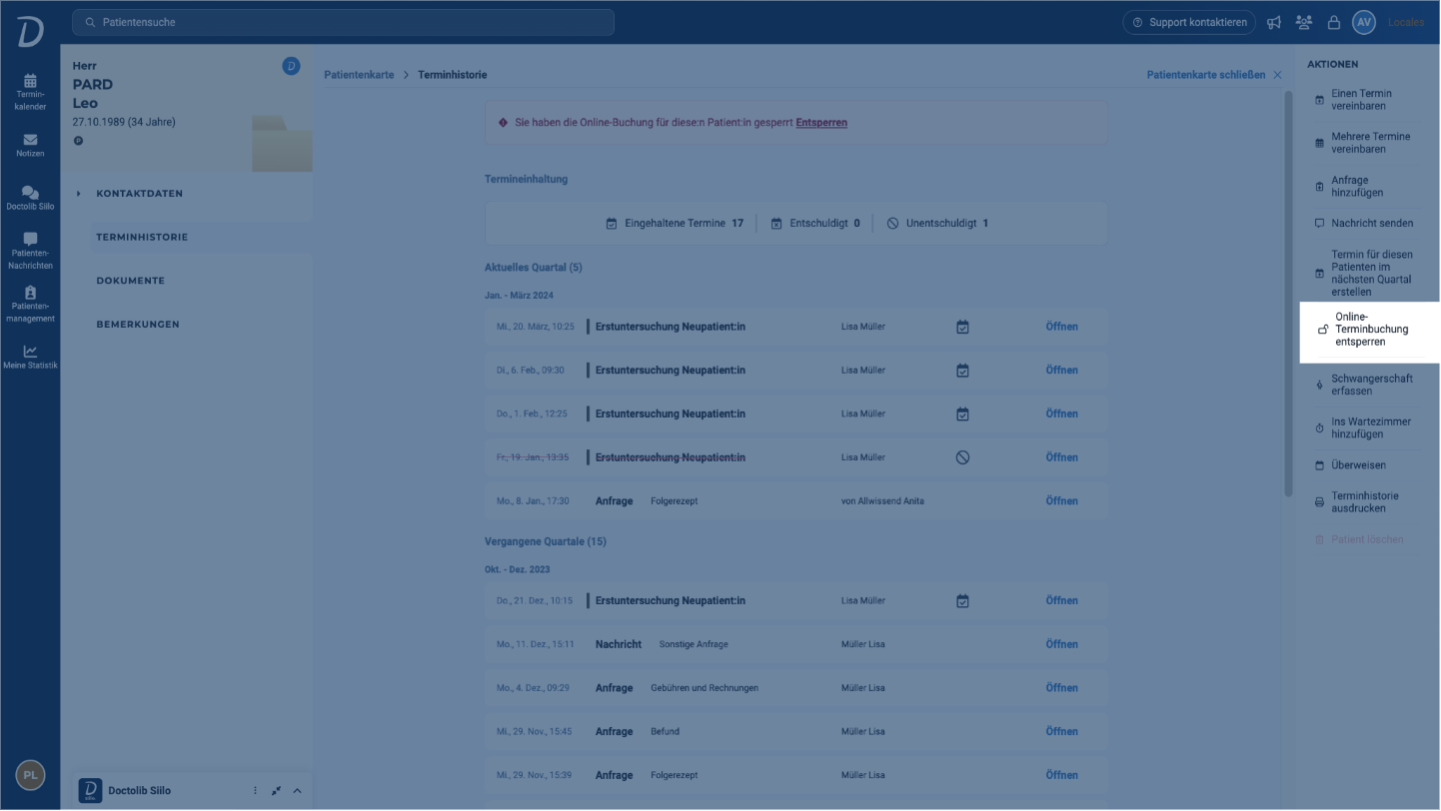Open Doctolib Siilo chat icon

click(30, 198)
